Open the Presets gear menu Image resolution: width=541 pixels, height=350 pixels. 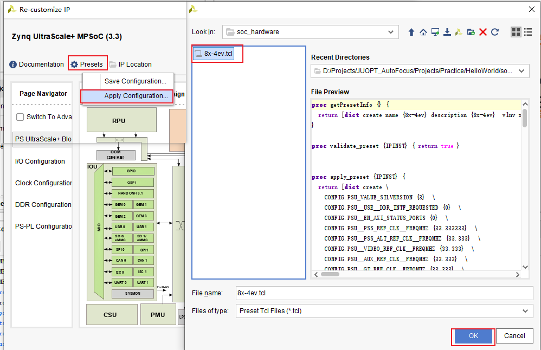[x=87, y=64]
